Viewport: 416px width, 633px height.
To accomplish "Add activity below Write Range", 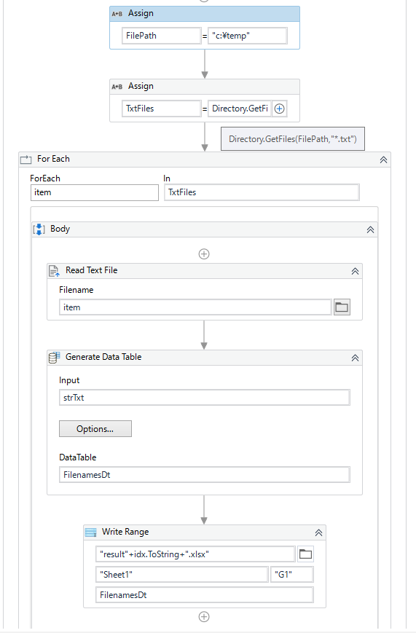I will pyautogui.click(x=204, y=617).
